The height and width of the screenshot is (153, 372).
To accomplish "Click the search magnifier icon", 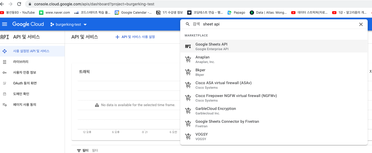I will tap(188, 24).
